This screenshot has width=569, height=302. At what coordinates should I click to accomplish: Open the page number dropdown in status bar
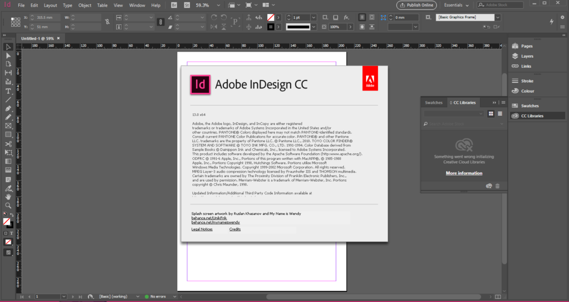tap(64, 296)
